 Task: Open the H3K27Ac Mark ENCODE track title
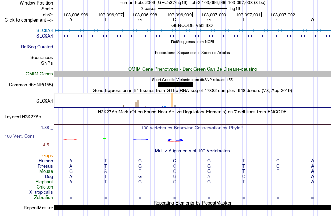[192, 112]
